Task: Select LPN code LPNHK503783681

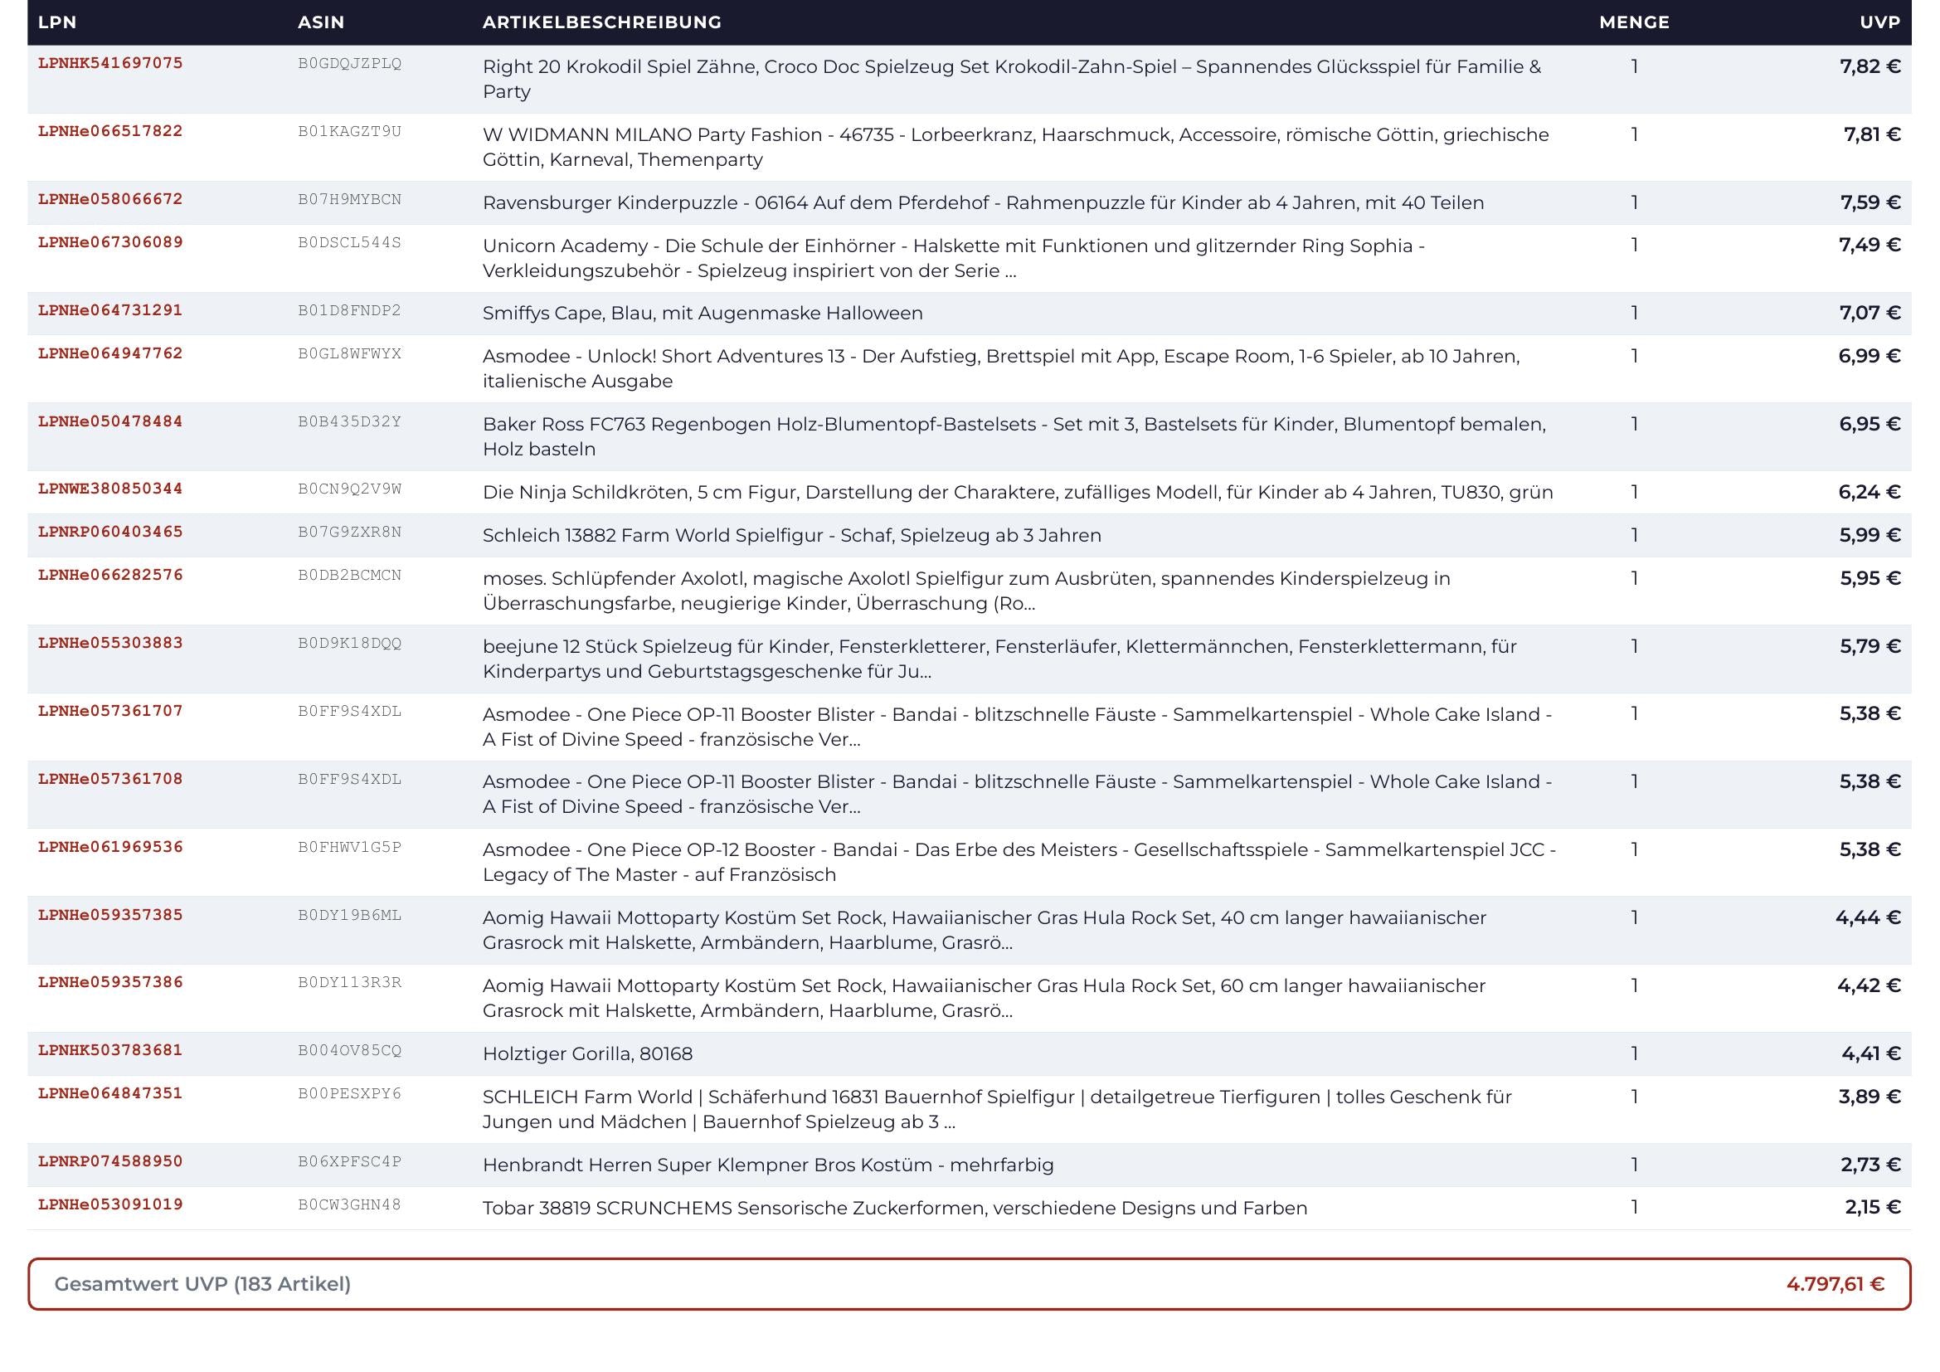Action: 109,1051
